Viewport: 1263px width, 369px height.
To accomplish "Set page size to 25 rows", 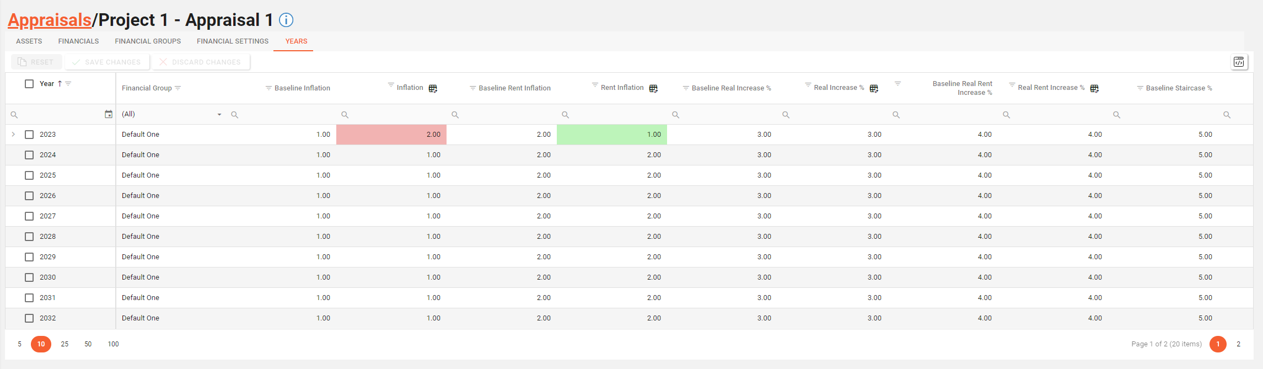I will 65,344.
